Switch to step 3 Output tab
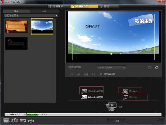Screen dimensions: 166x125 pyautogui.click(x=108, y=6)
